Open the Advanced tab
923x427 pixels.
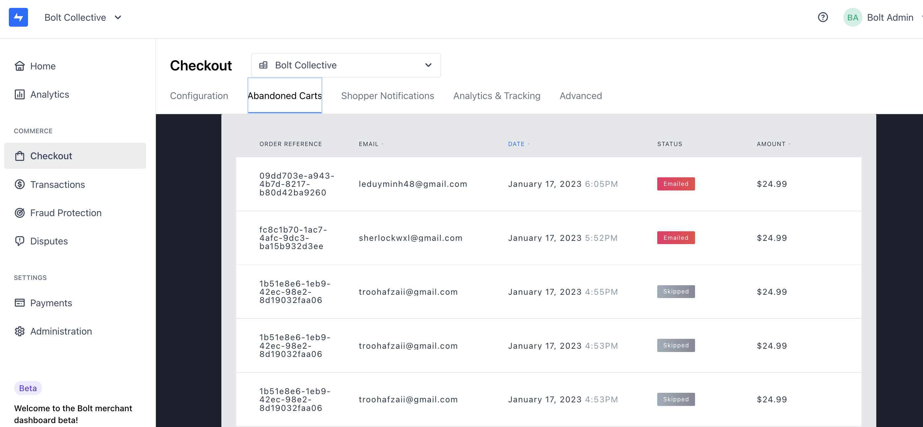(581, 96)
